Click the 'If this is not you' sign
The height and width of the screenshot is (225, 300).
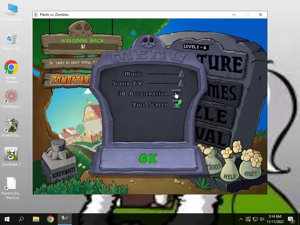pos(71,62)
